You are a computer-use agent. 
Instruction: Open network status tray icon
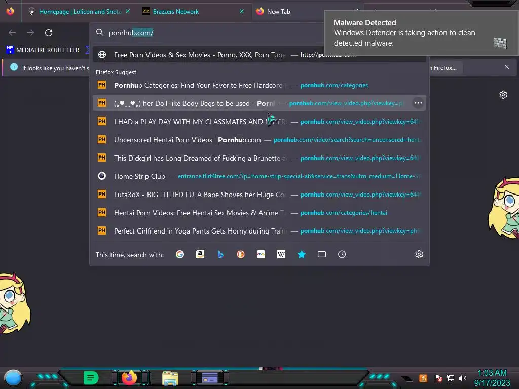tap(450, 378)
